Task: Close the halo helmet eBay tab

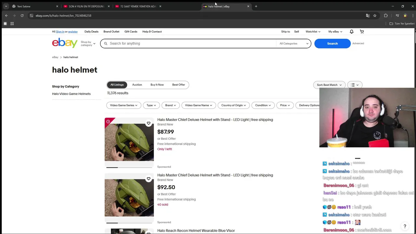Action: point(248,6)
